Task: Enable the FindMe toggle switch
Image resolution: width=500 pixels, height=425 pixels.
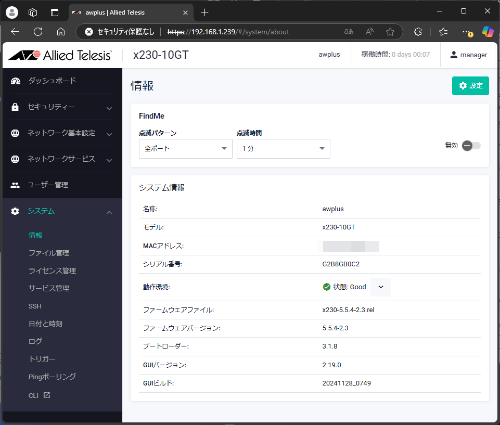Action: [x=471, y=146]
